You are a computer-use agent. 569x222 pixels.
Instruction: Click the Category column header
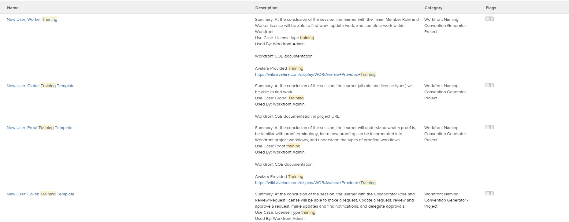[x=433, y=8]
